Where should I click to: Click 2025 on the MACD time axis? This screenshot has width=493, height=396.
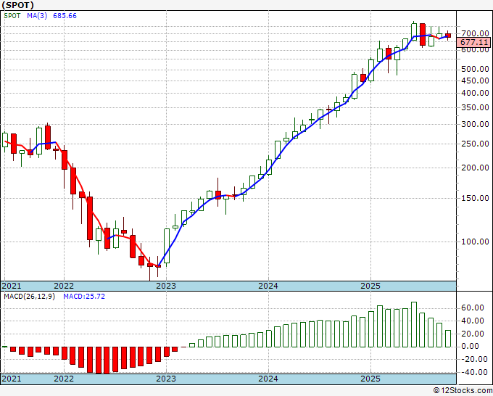click(370, 379)
